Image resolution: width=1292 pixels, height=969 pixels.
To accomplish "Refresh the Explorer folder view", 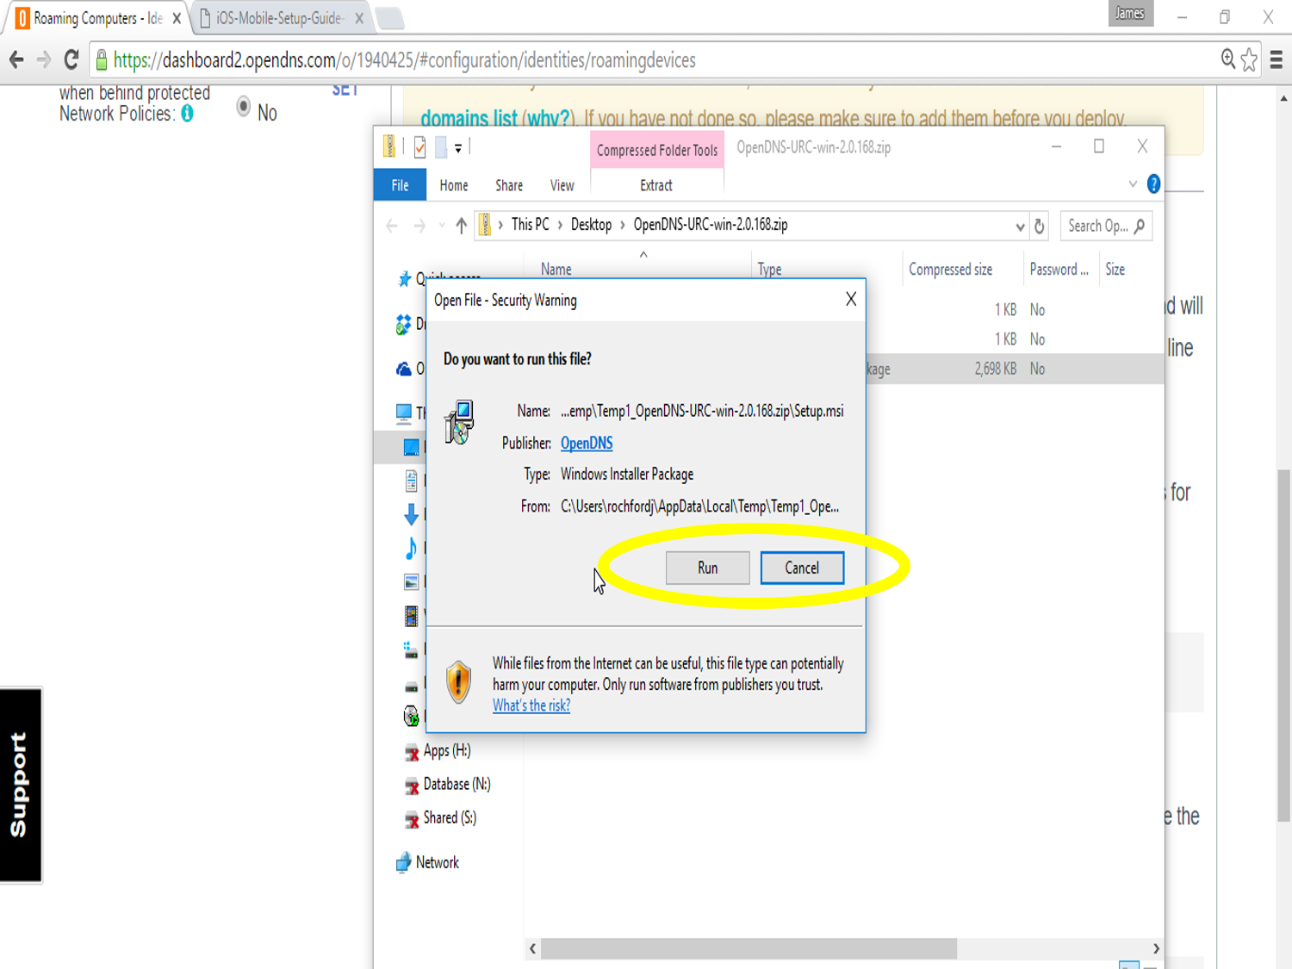I will [x=1040, y=226].
